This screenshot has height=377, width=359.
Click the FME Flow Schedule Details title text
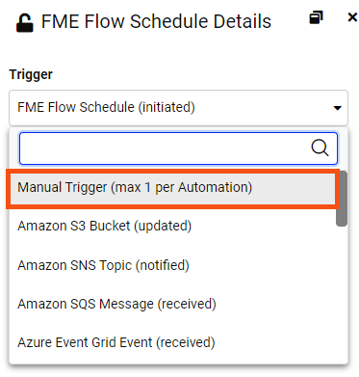click(x=156, y=22)
